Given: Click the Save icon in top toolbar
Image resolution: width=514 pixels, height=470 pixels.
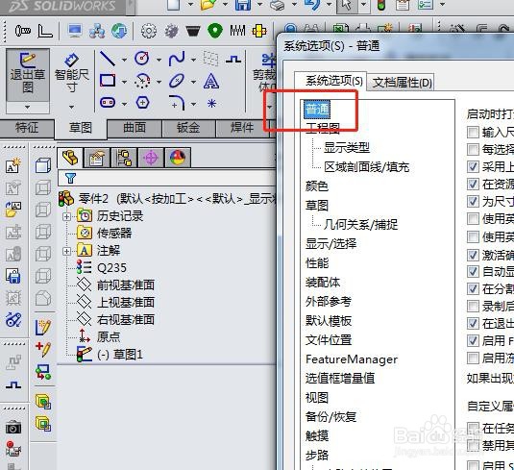Looking at the screenshot, I should tap(243, 5).
